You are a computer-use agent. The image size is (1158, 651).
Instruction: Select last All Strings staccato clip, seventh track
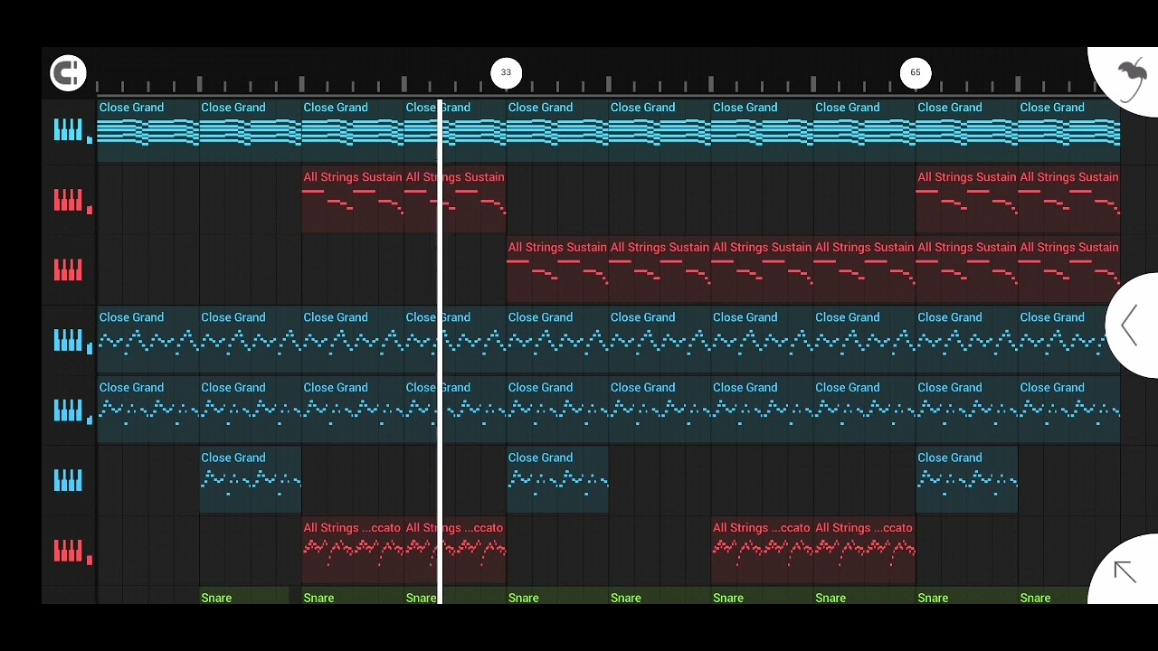click(864, 550)
